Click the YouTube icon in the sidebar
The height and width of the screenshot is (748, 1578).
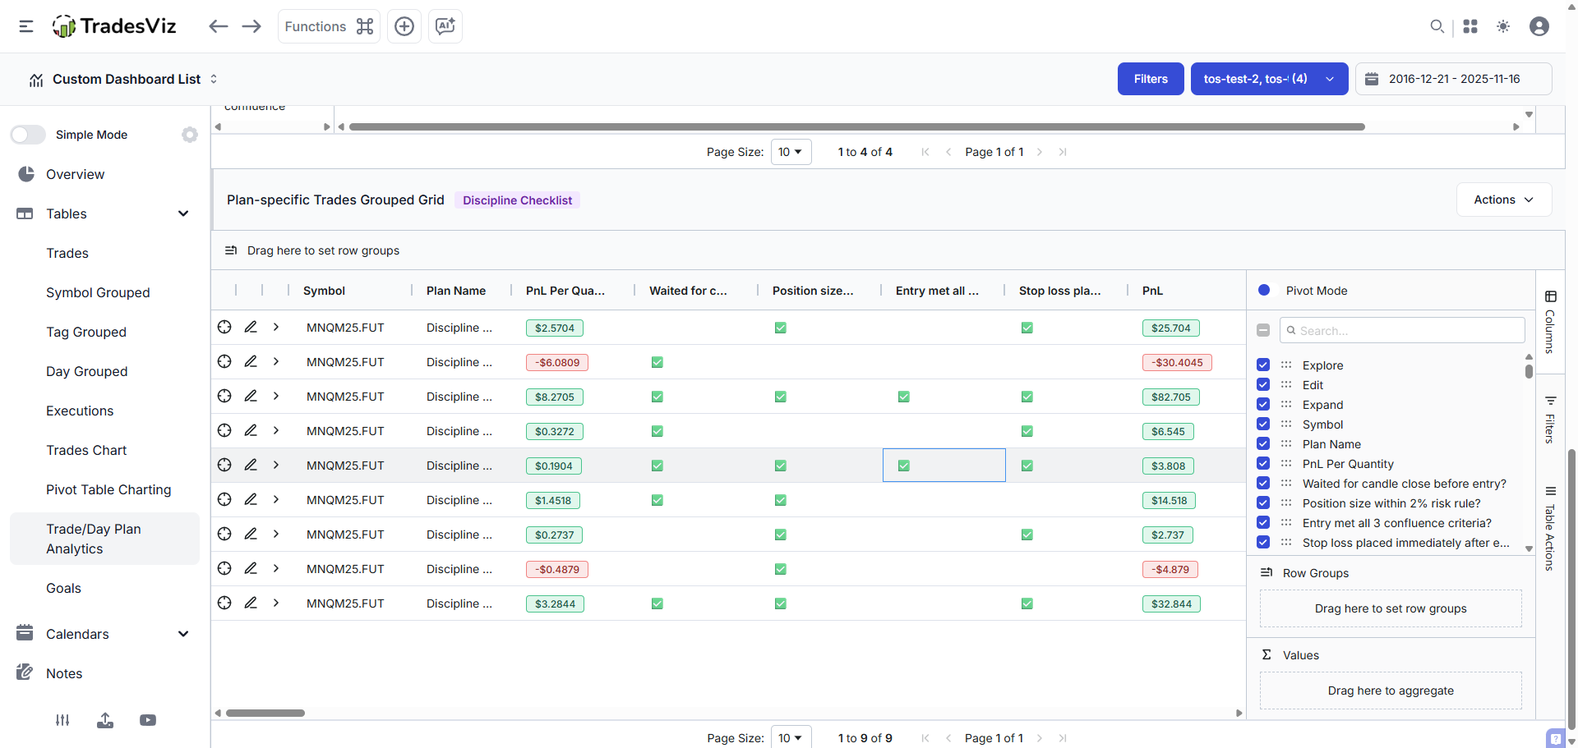[x=148, y=720]
